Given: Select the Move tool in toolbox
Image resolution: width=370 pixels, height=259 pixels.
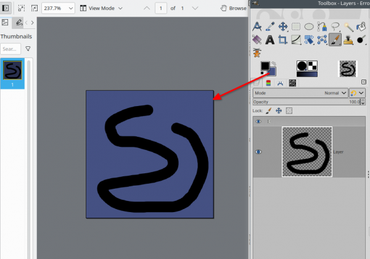Looking at the screenshot, I should pyautogui.click(x=282, y=27).
